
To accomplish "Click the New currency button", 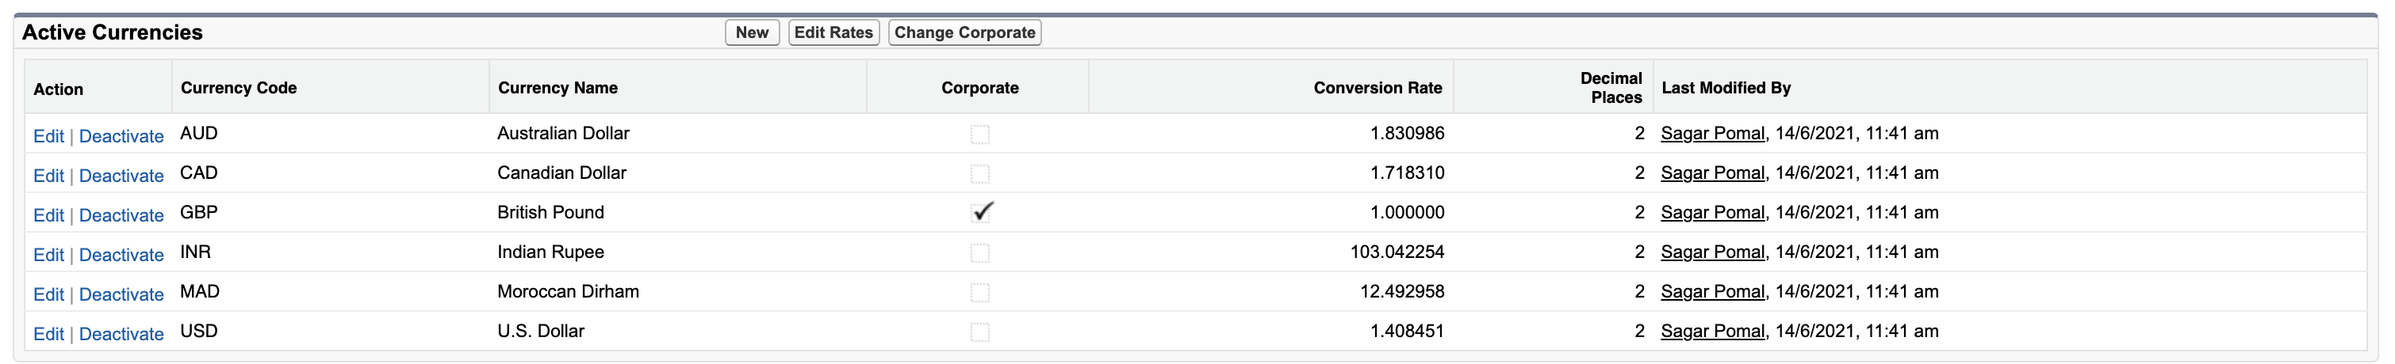I will (x=751, y=32).
